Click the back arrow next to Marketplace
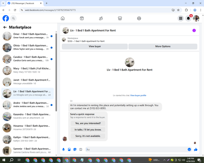 coord(5,27)
